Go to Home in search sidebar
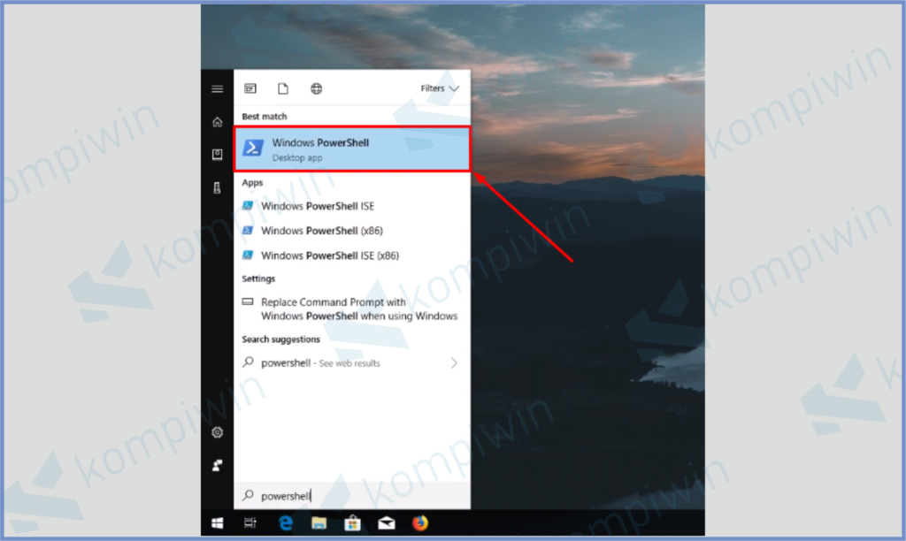This screenshot has height=541, width=906. tap(217, 122)
